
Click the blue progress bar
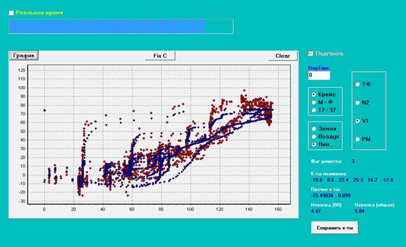tap(121, 26)
